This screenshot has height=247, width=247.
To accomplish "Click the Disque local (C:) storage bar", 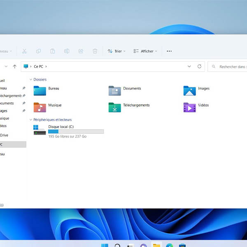I will point(76,132).
